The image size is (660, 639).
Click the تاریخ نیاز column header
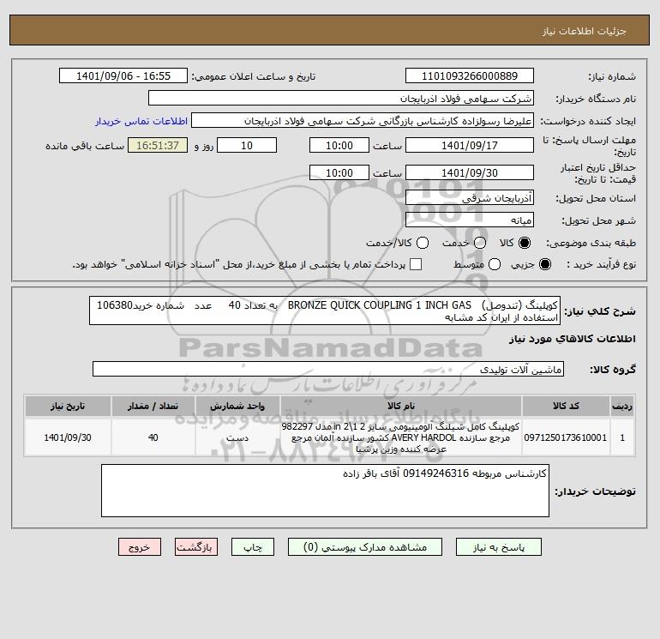(68, 406)
